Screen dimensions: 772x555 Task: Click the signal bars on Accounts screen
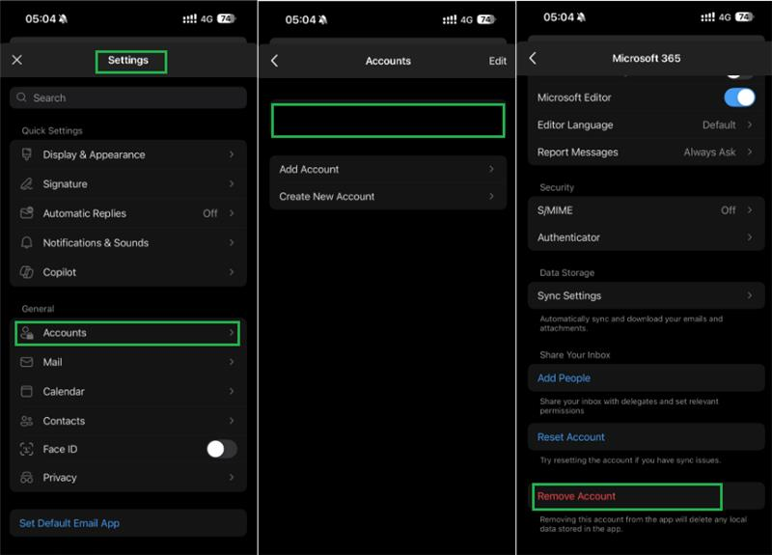pos(450,19)
